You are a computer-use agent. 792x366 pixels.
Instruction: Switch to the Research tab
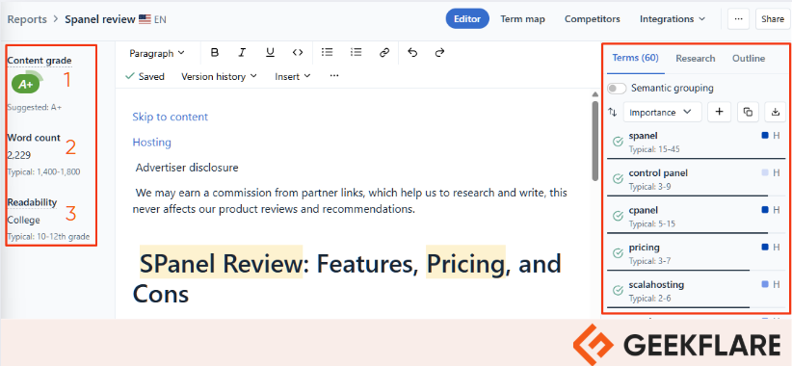point(695,58)
